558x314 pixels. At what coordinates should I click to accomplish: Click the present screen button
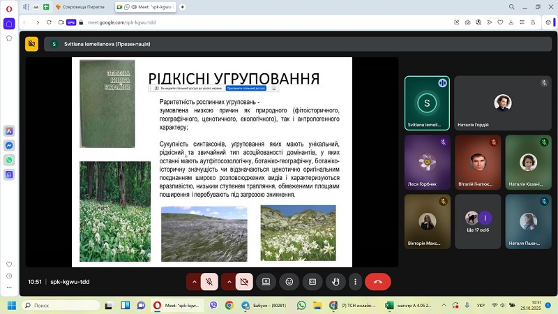(x=266, y=282)
